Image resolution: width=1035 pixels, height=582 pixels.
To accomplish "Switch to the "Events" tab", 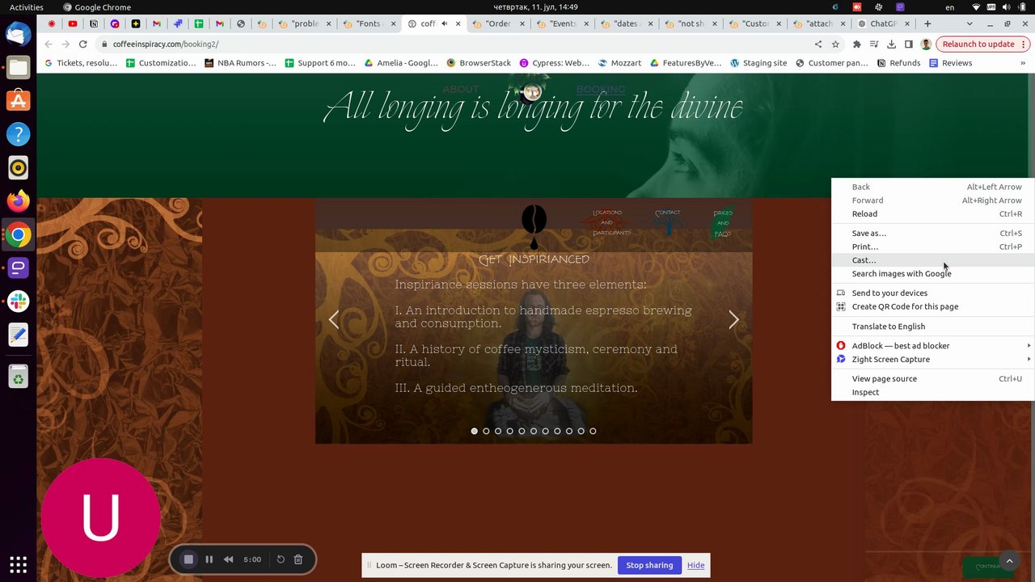I will pos(563,23).
